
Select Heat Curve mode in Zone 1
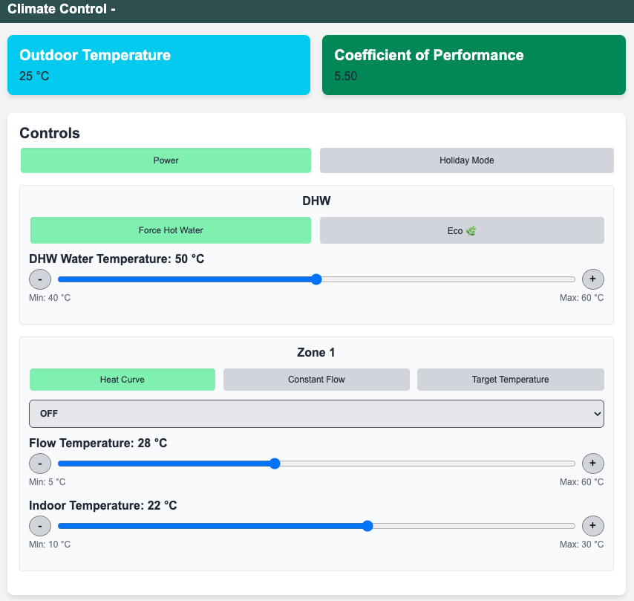[122, 380]
